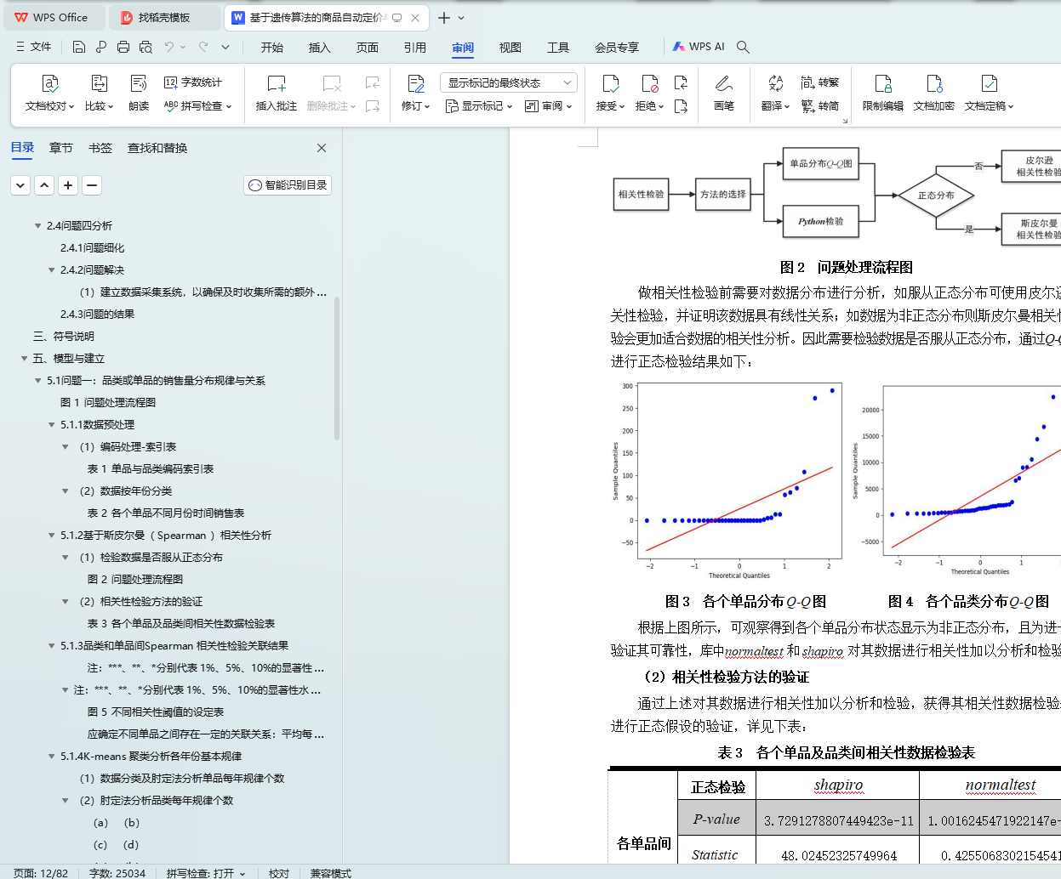Click the 修订 track changes icon
The height and width of the screenshot is (879, 1061).
click(415, 83)
